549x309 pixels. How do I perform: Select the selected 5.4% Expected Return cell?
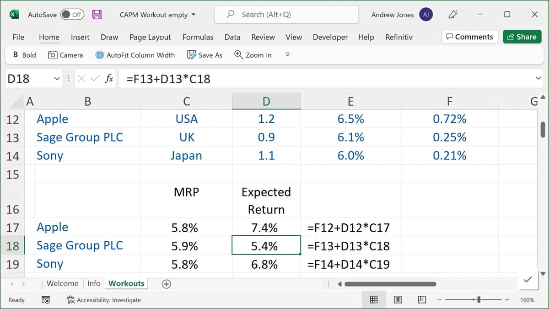(x=266, y=245)
